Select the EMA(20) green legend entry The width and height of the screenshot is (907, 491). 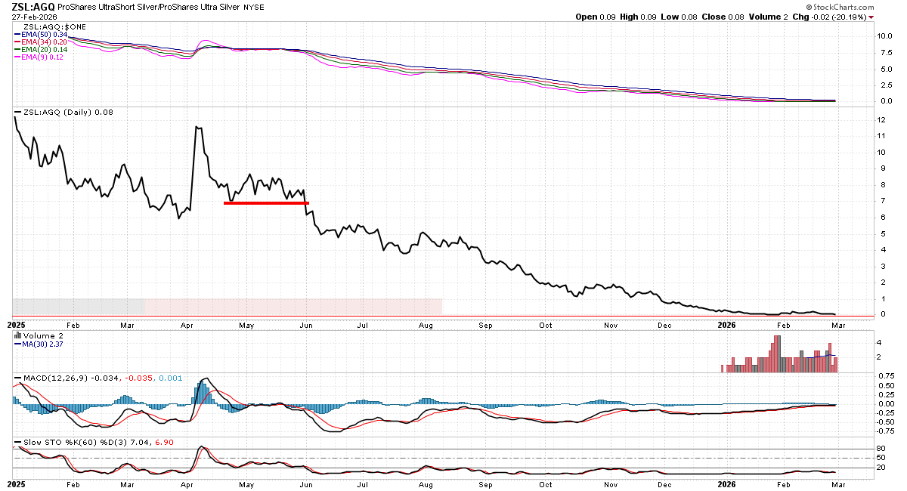point(44,50)
